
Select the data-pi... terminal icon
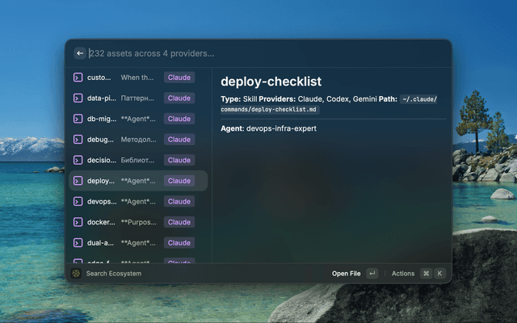(78, 99)
